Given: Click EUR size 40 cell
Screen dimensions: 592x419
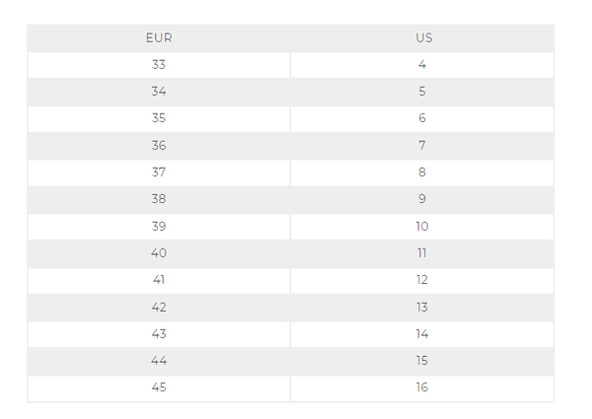Looking at the screenshot, I should 159,253.
